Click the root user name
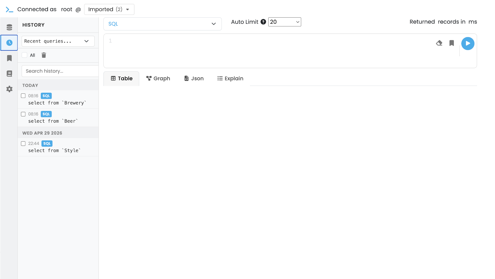Screen dimensions: 495x279 point(67,9)
